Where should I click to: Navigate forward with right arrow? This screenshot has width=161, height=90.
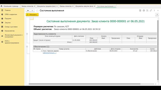tap(32, 10)
